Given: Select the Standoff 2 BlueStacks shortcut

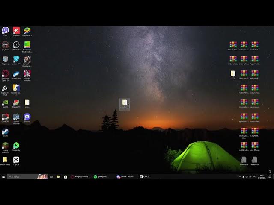Looking at the screenshot, I should coord(27,61).
